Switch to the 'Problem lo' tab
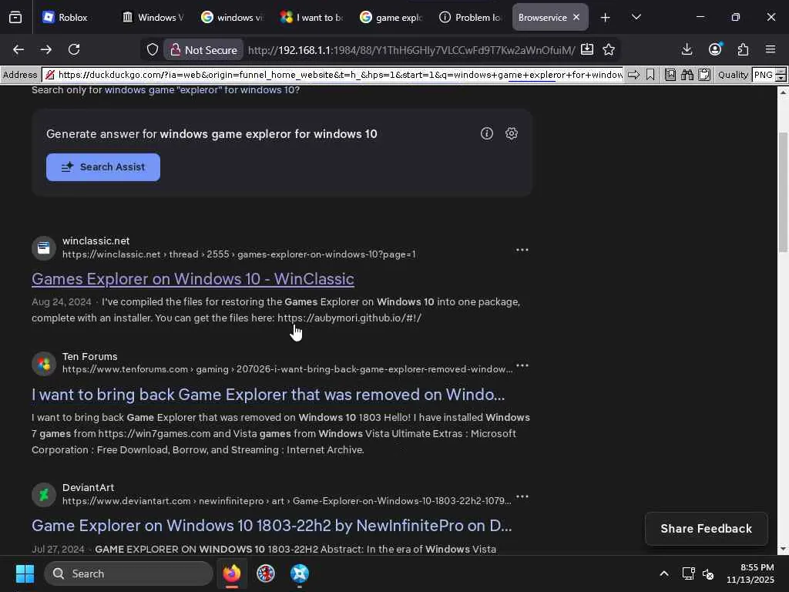789x592 pixels. [471, 18]
